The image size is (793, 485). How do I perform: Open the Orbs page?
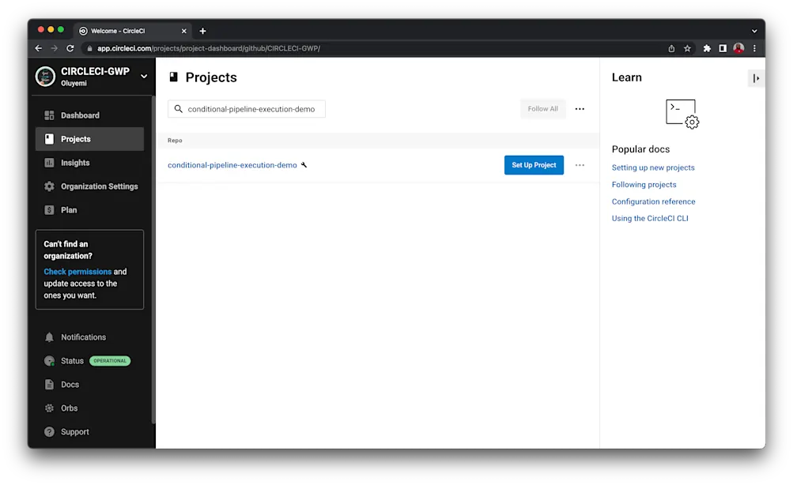pos(70,408)
